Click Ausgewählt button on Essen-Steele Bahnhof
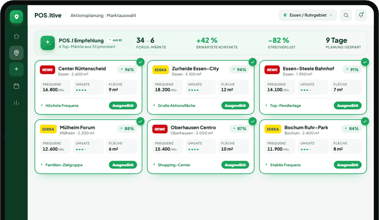Viewport: 379px width, 220px height. click(x=348, y=106)
